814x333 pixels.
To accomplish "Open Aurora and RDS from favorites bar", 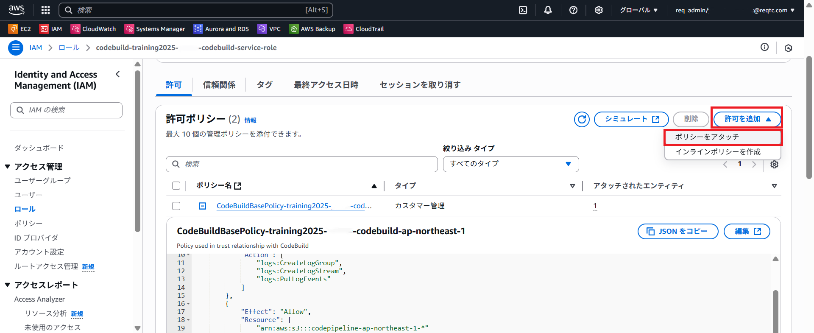I will [221, 29].
